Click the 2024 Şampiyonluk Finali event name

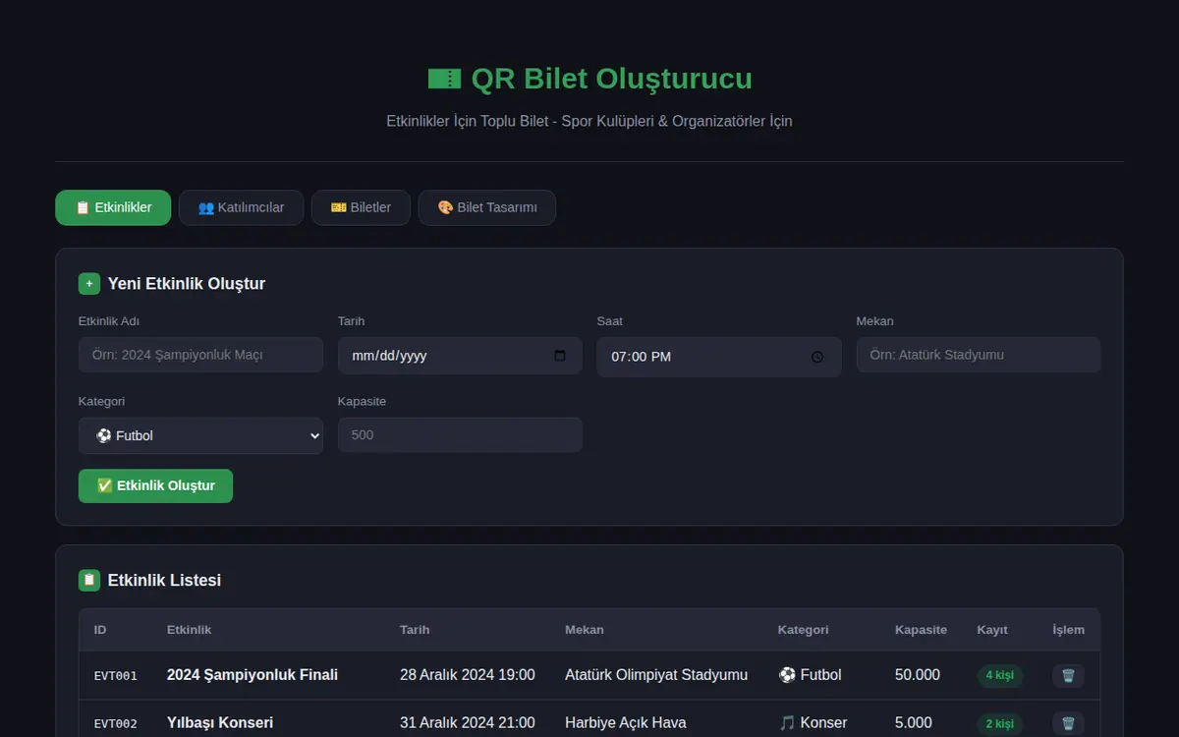(253, 675)
